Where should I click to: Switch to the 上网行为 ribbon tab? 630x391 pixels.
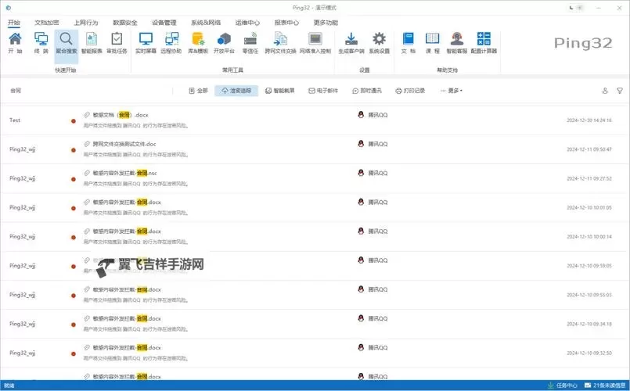click(85, 23)
